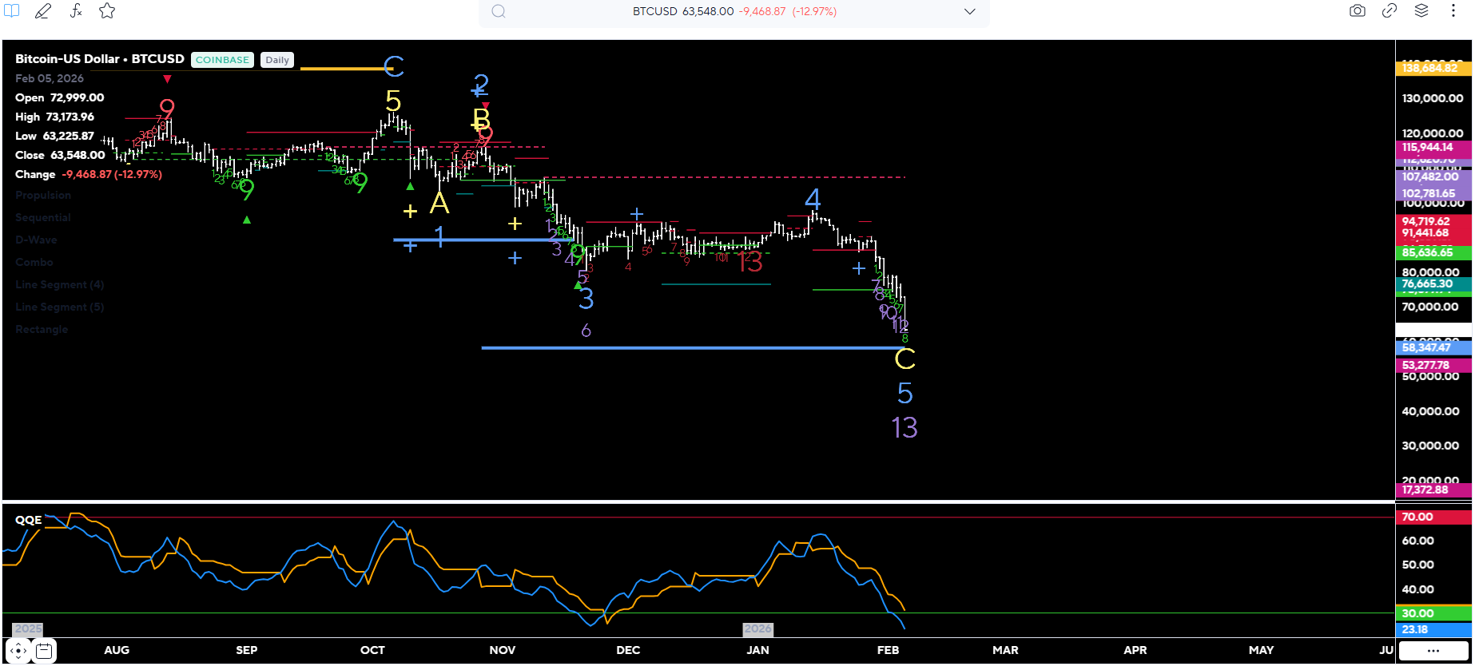Image resolution: width=1479 pixels, height=670 pixels.
Task: Click the link share icon
Action: point(1390,11)
